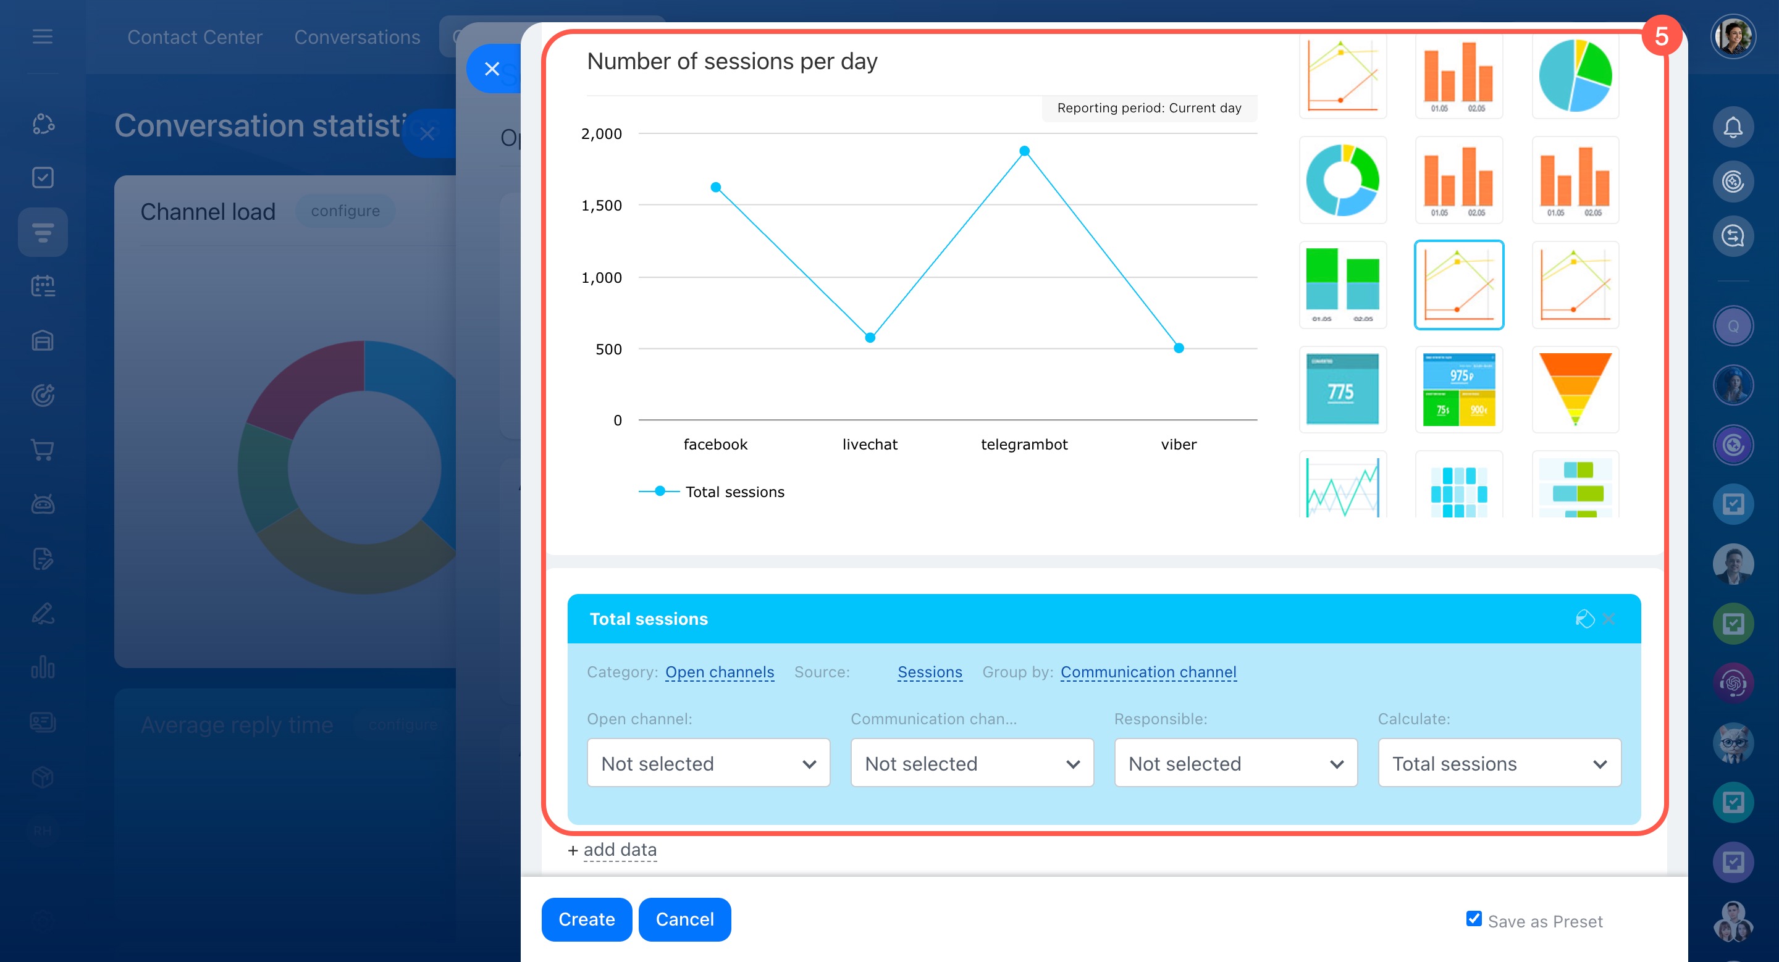
Task: Open notifications bell in right panel
Action: (x=1732, y=127)
